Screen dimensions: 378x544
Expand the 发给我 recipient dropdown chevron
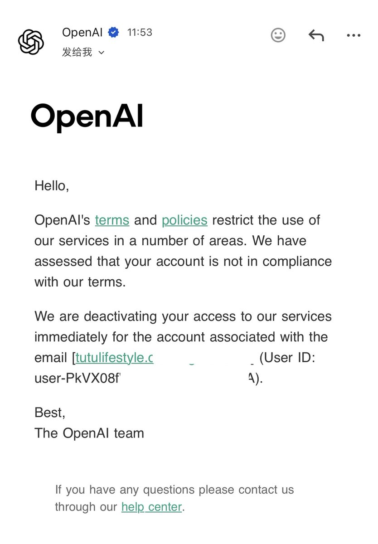pos(102,53)
